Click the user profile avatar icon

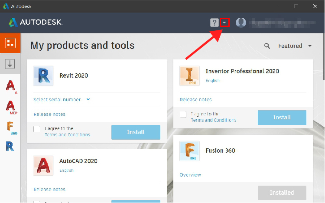pos(241,23)
